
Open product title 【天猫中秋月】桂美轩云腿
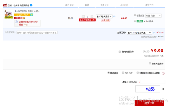27,11
